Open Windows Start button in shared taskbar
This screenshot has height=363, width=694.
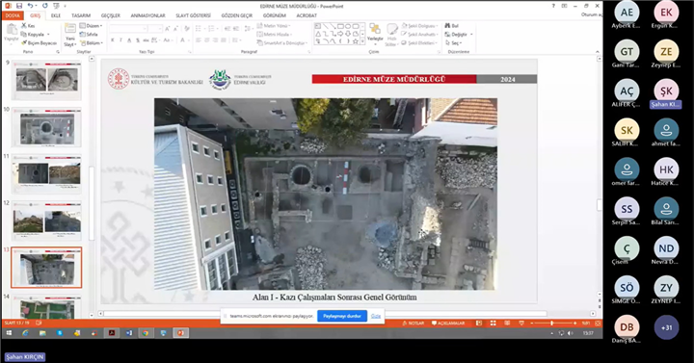[9, 333]
